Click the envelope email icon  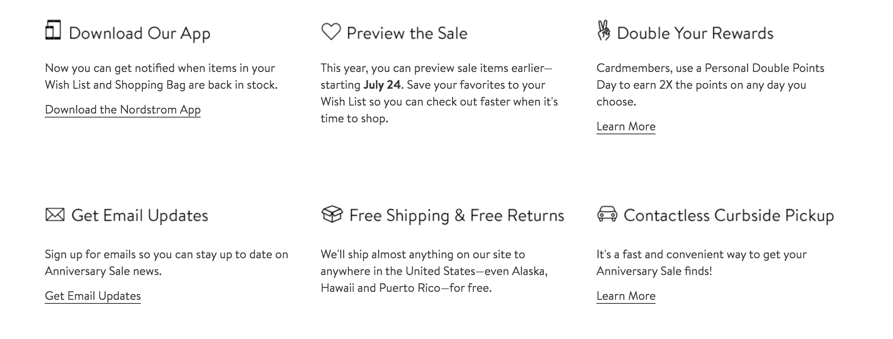click(x=55, y=215)
